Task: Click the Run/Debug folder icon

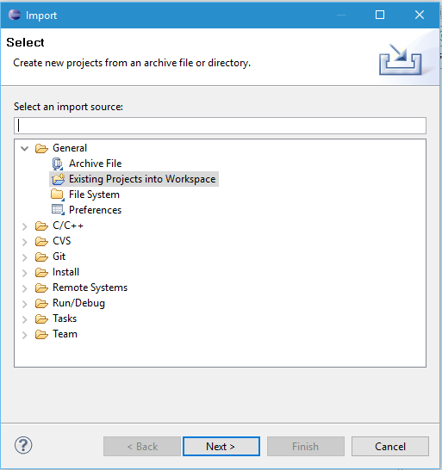Action: click(x=41, y=303)
